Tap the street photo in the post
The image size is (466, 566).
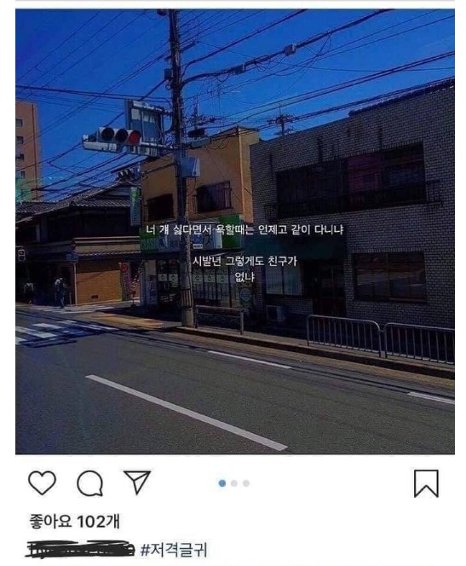[x=235, y=231]
